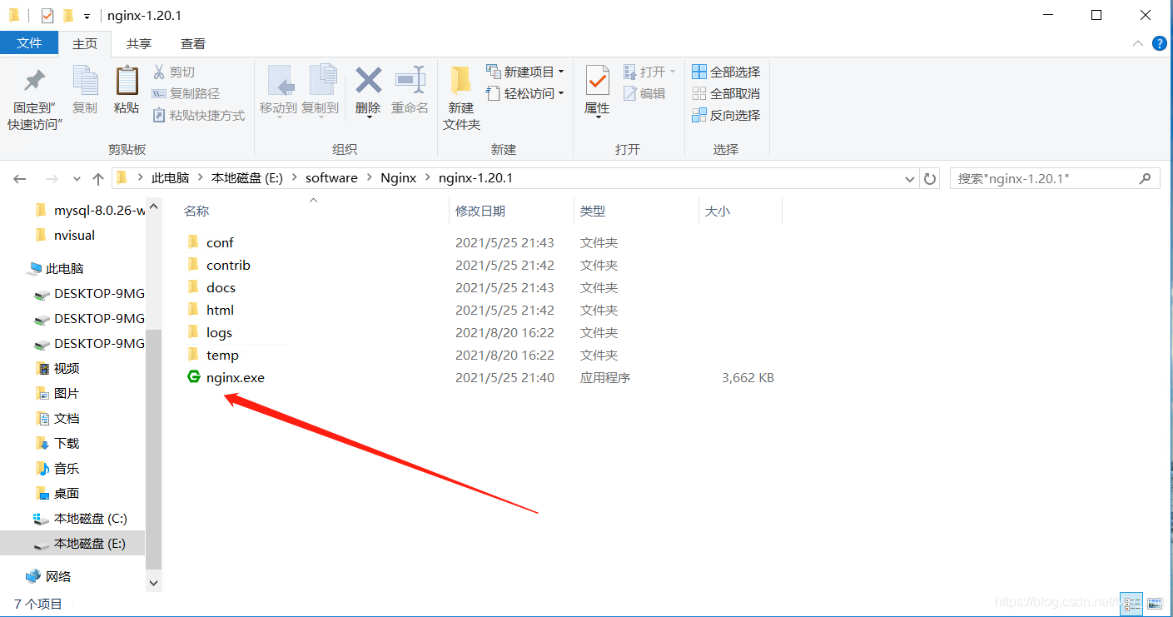Switch to details view icon in status bar
This screenshot has height=617, width=1173.
pyautogui.click(x=1131, y=604)
